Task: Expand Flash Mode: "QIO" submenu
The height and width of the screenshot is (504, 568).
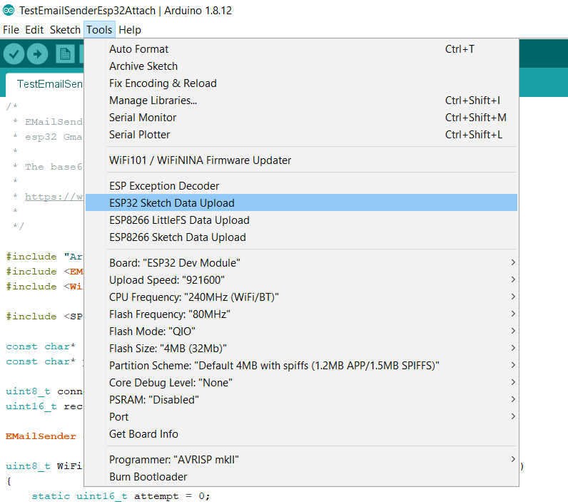Action: [x=301, y=331]
